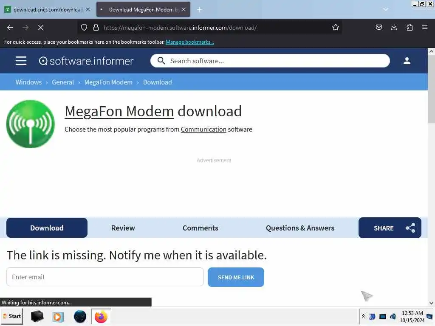Switch to the Review tab
Screen dimensions: 435x326
tap(123, 228)
